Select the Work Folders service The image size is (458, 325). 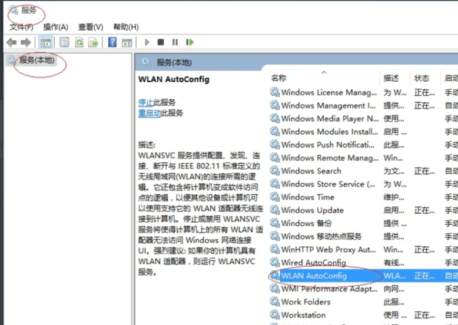pyautogui.click(x=363, y=302)
